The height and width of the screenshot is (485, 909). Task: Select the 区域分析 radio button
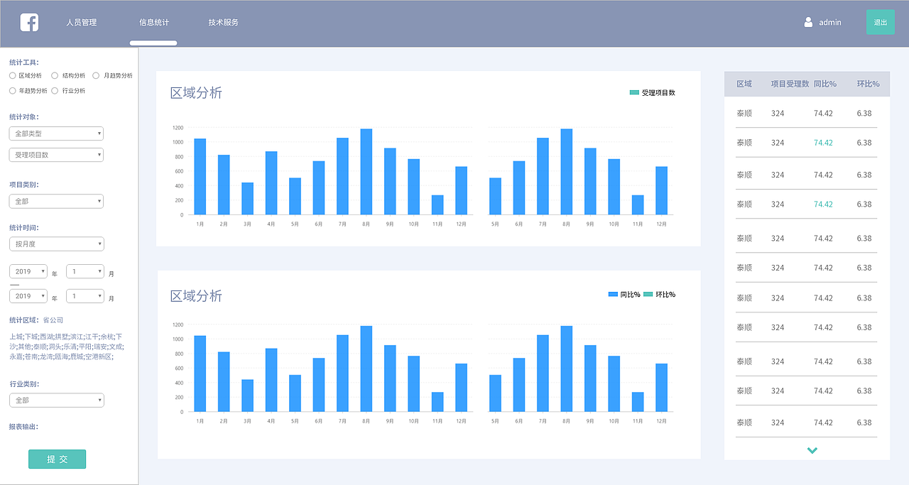click(x=13, y=75)
